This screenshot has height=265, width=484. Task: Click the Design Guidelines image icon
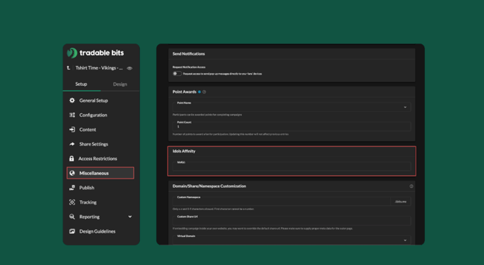point(72,231)
